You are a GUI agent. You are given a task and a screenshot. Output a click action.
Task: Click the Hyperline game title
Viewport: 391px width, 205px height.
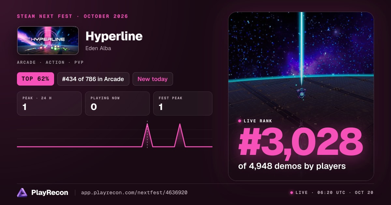pos(114,36)
